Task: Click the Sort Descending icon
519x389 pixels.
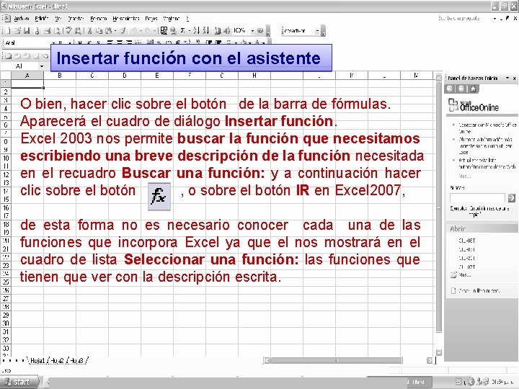Action: pos(206,31)
